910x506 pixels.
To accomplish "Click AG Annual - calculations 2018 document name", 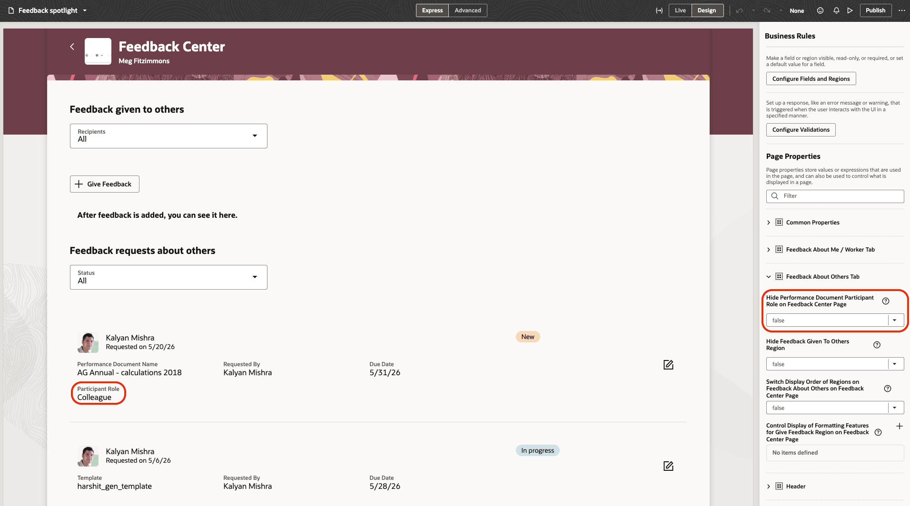I will click(129, 373).
